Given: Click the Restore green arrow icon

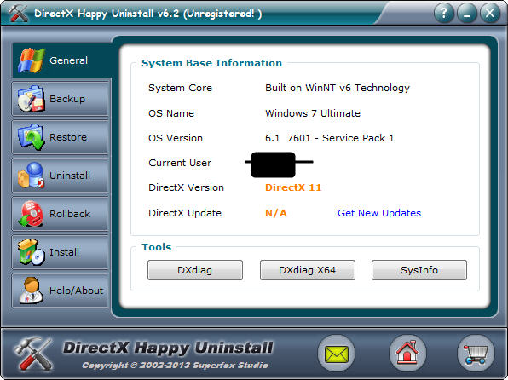Looking at the screenshot, I should coord(31,137).
